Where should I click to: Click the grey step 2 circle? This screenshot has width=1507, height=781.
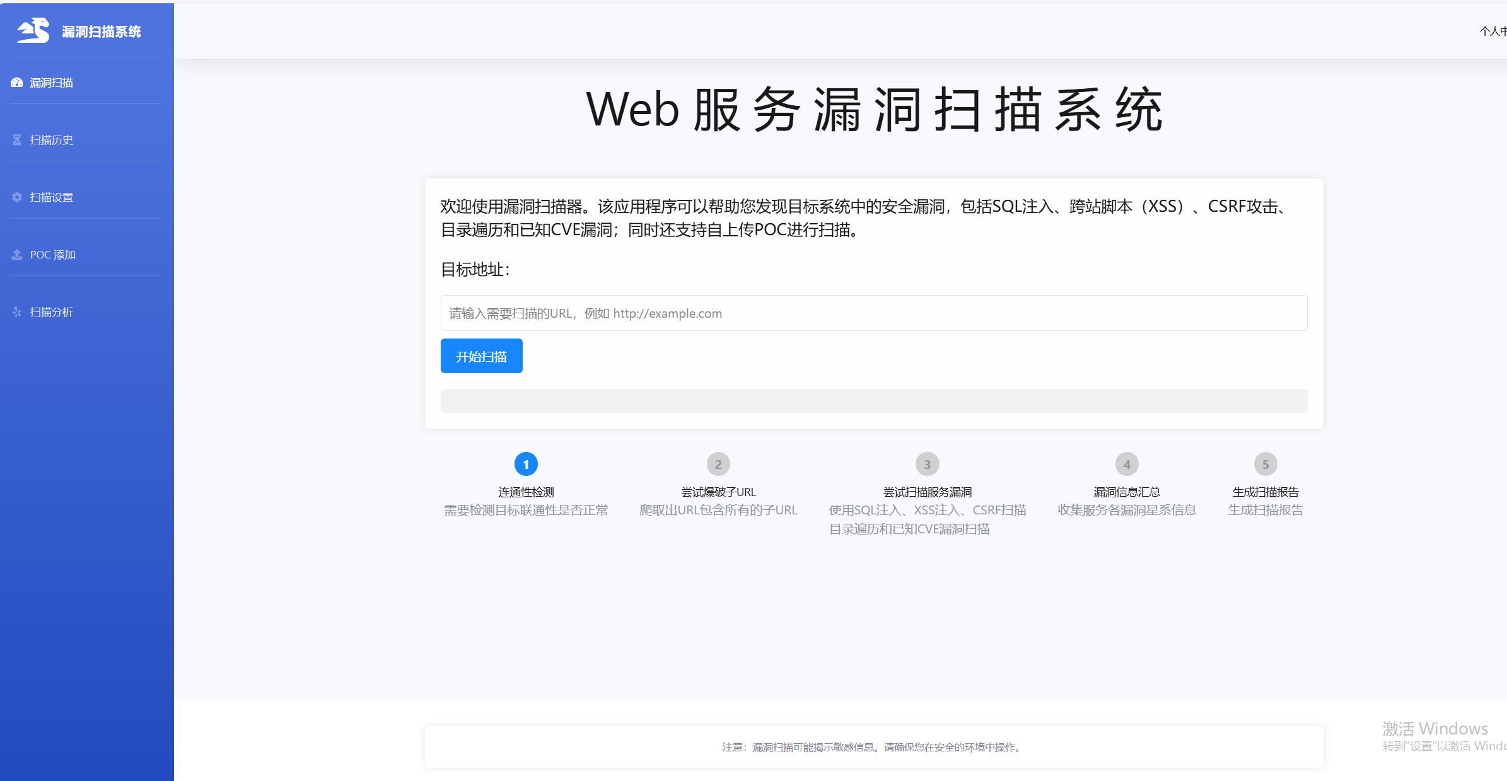click(x=718, y=465)
